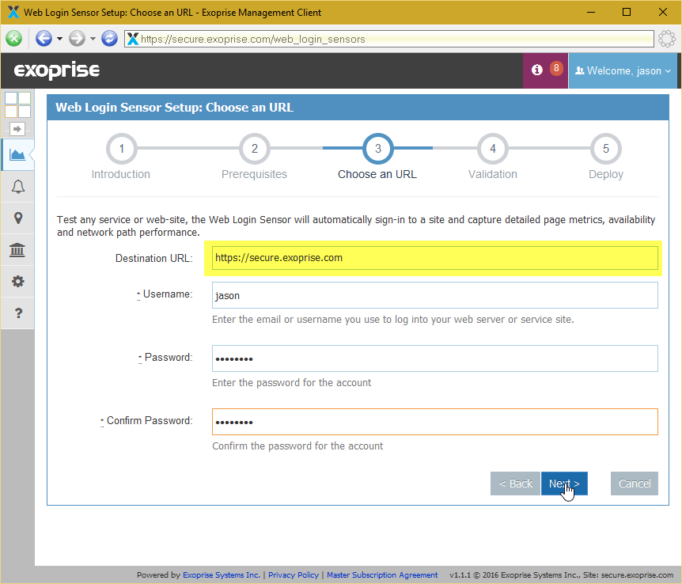Open the forward history dropdown arrow

coord(93,39)
